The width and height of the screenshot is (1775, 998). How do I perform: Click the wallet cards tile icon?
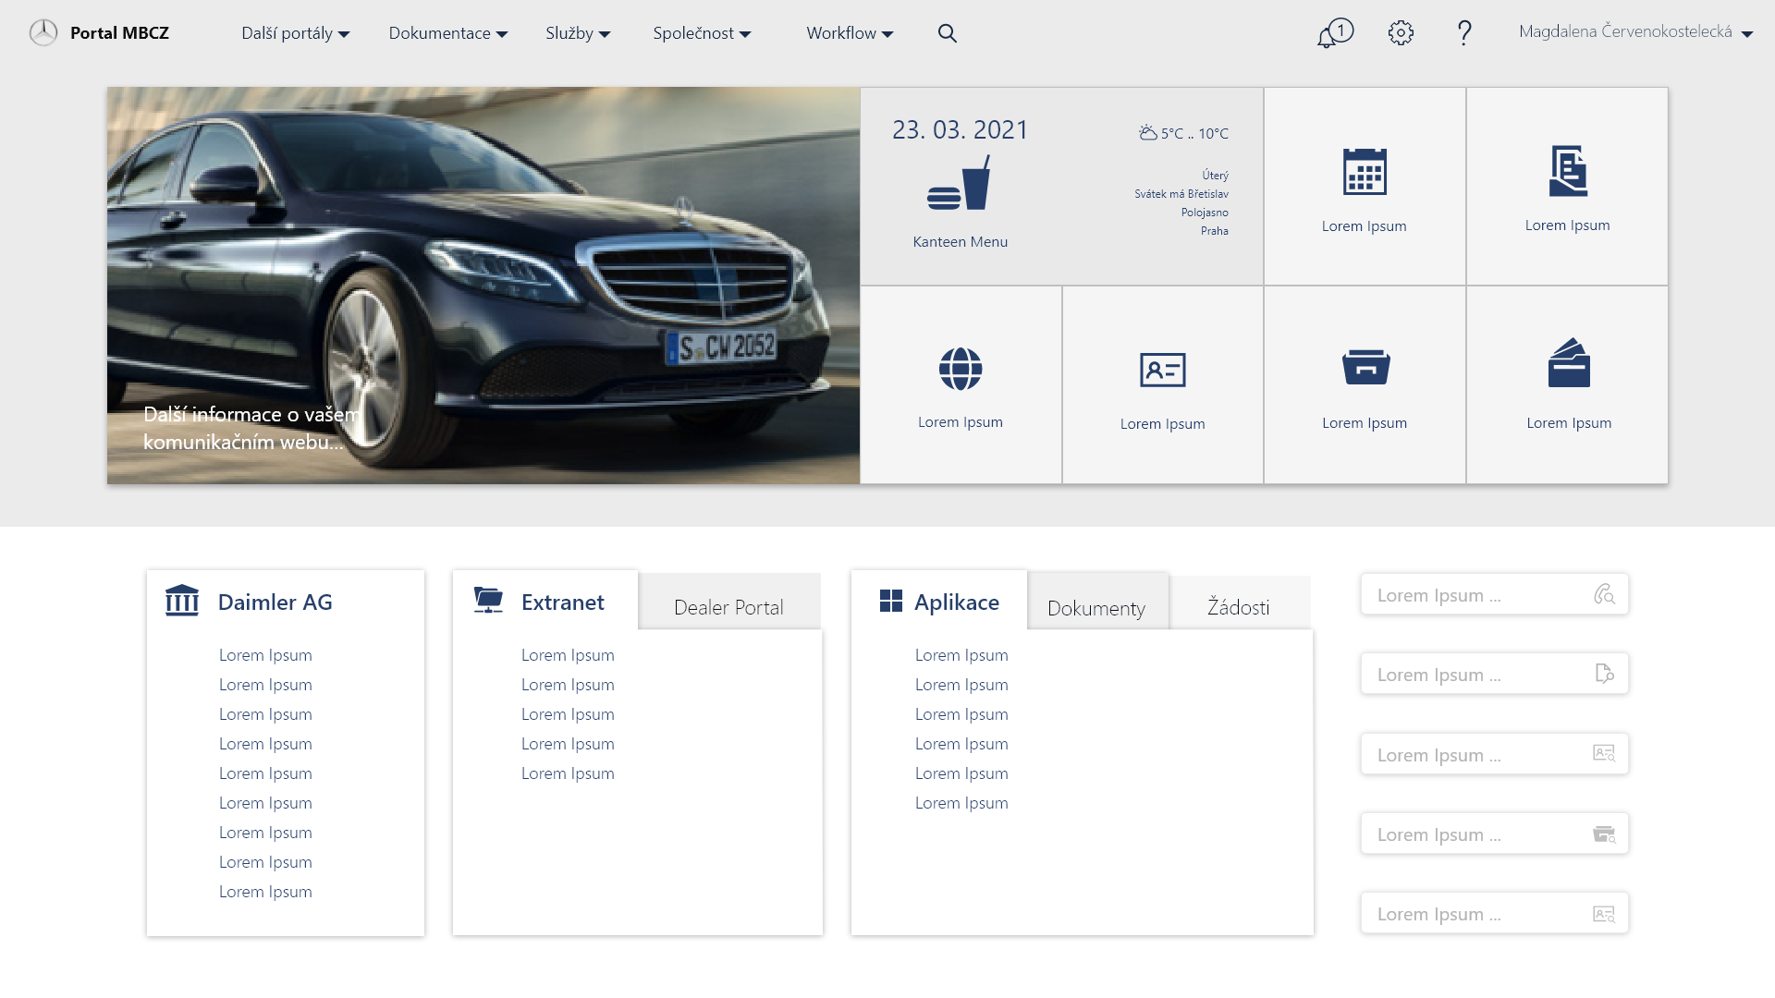coord(1568,363)
